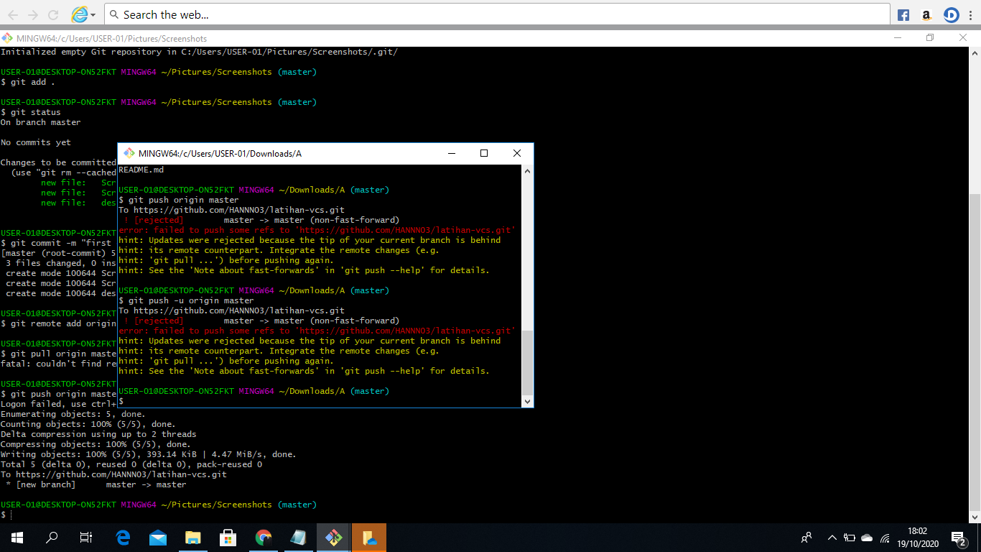The width and height of the screenshot is (981, 552).
Task: Minimize the Downloads/A Git Bash window
Action: coord(451,153)
